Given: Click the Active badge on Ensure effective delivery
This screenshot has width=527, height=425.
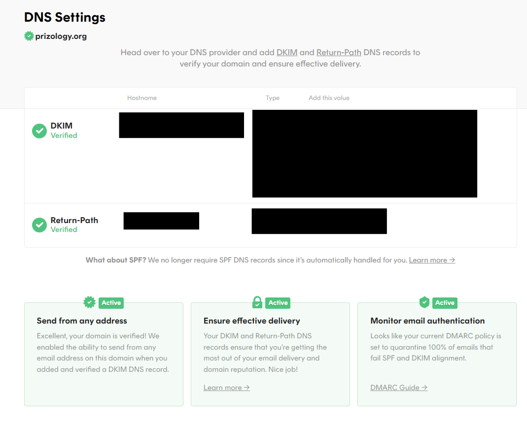Looking at the screenshot, I should click(278, 303).
